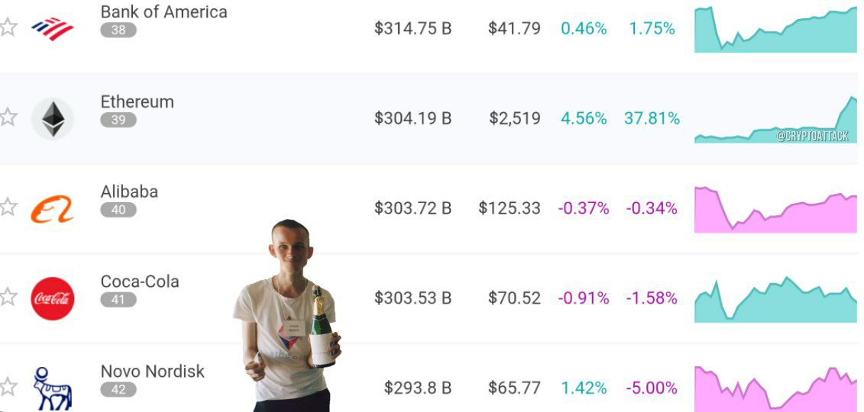Toggle favorite star for Novo Nordisk
Screen dimensions: 864x412
[8, 387]
